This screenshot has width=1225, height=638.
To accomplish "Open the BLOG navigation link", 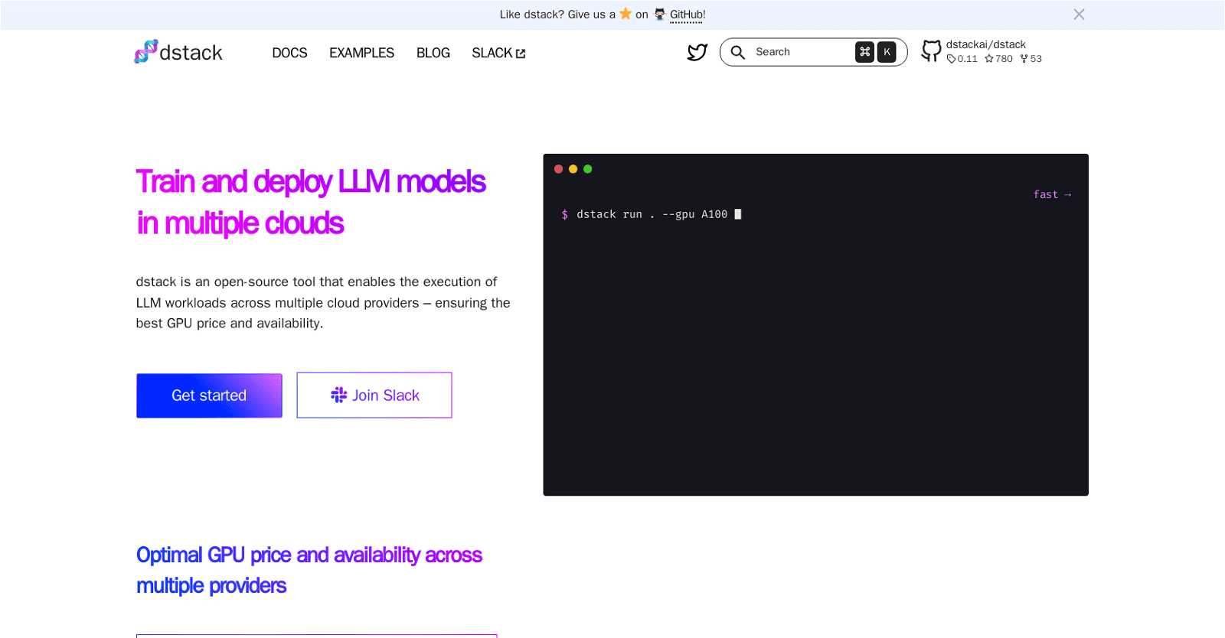I will point(433,53).
